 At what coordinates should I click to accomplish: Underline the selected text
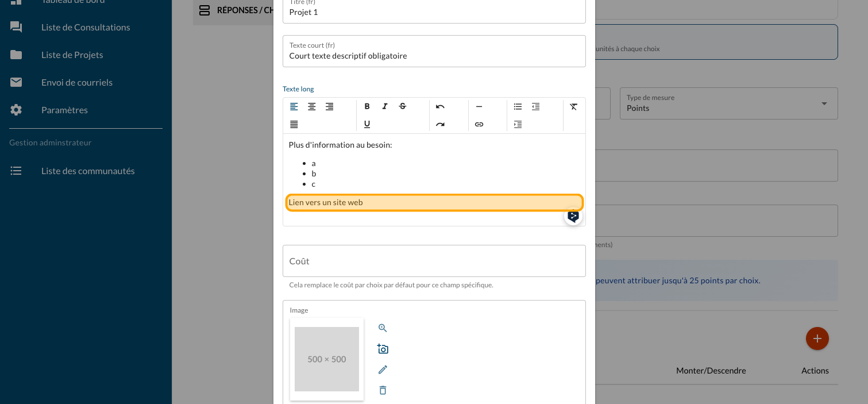pyautogui.click(x=367, y=124)
